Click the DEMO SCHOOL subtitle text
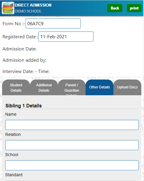This screenshot has height=181, width=144. click(28, 11)
